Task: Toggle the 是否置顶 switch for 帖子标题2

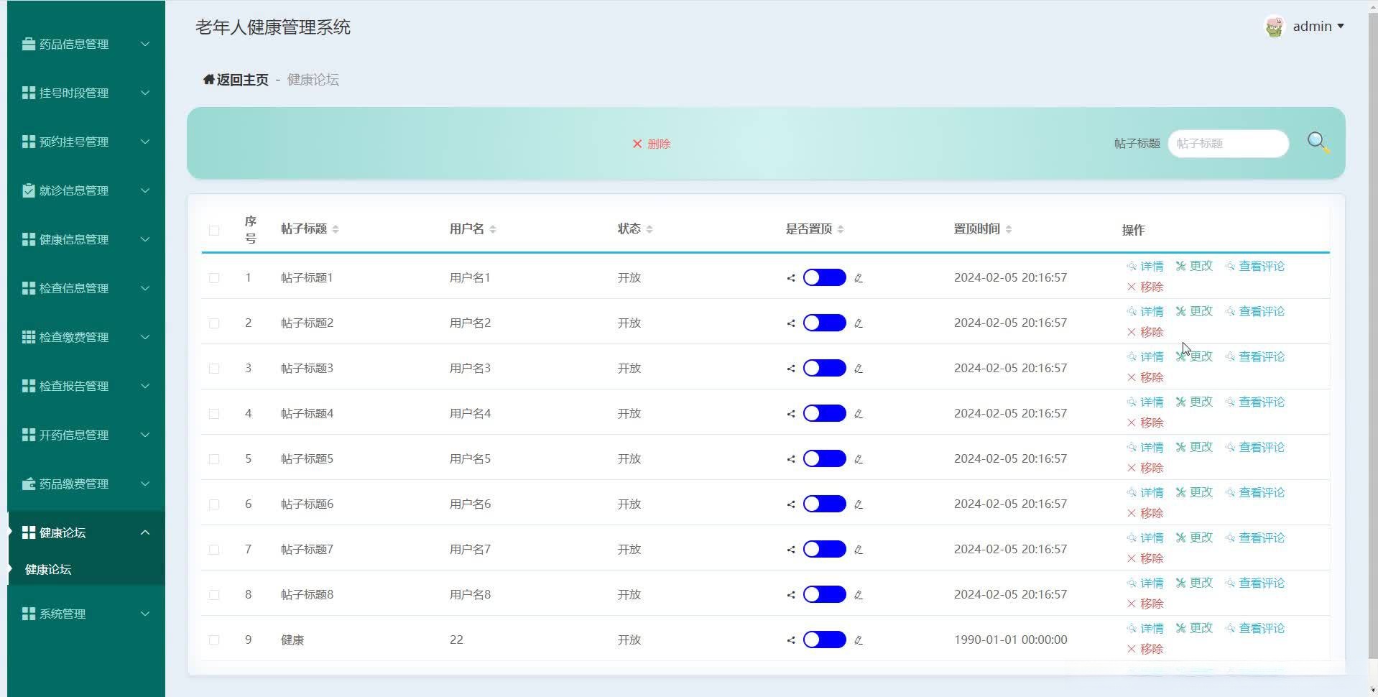Action: click(x=824, y=323)
